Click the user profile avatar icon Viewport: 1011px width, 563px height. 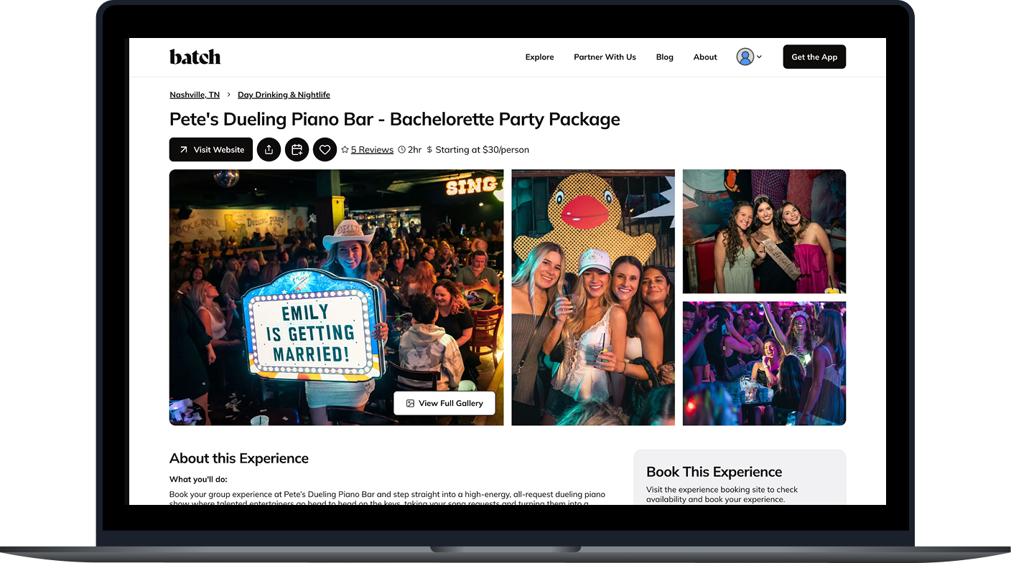[x=745, y=57]
